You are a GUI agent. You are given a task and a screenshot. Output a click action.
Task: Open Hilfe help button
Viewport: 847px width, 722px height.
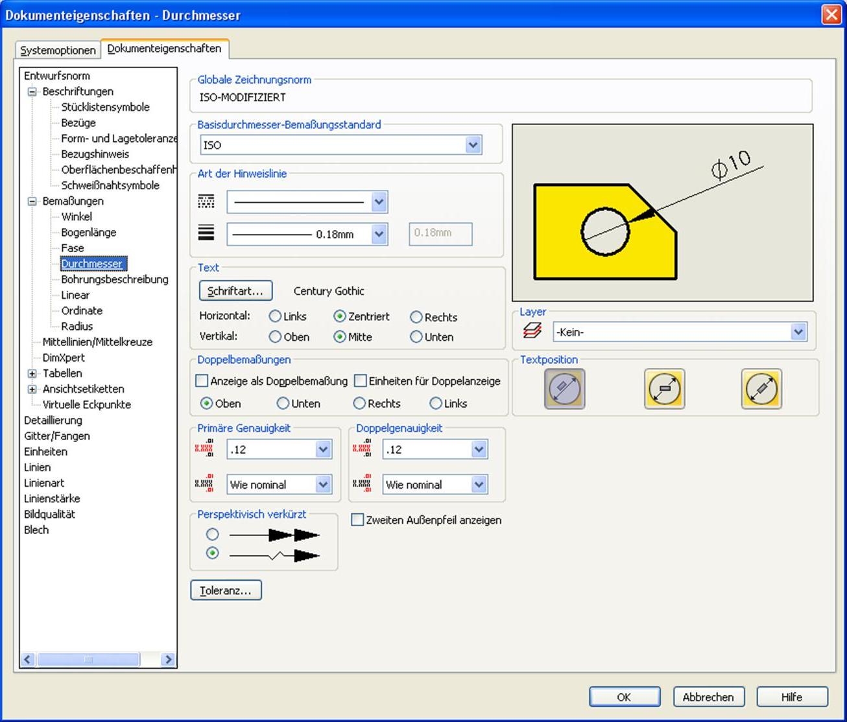pyautogui.click(x=792, y=697)
